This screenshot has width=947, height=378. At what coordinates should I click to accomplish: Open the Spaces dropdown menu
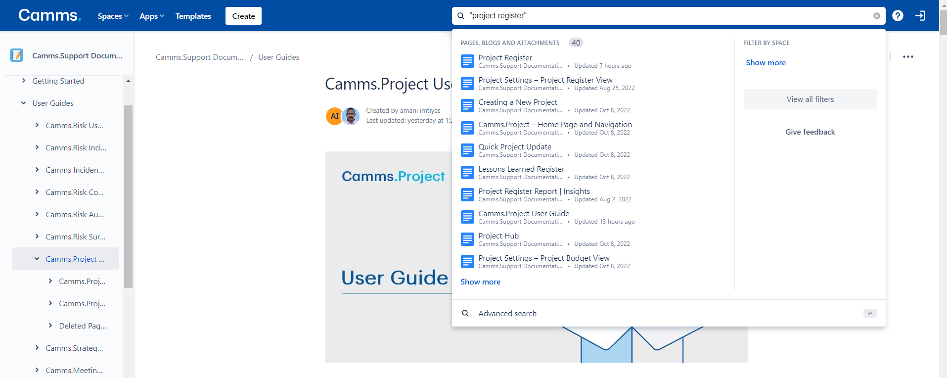(x=113, y=16)
